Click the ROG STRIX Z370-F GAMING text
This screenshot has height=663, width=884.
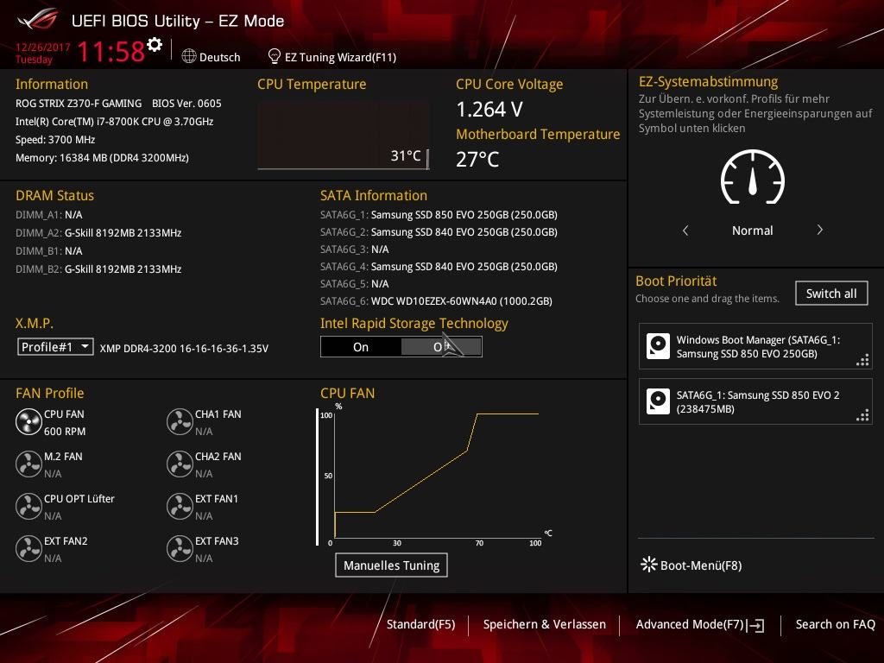[x=79, y=104]
